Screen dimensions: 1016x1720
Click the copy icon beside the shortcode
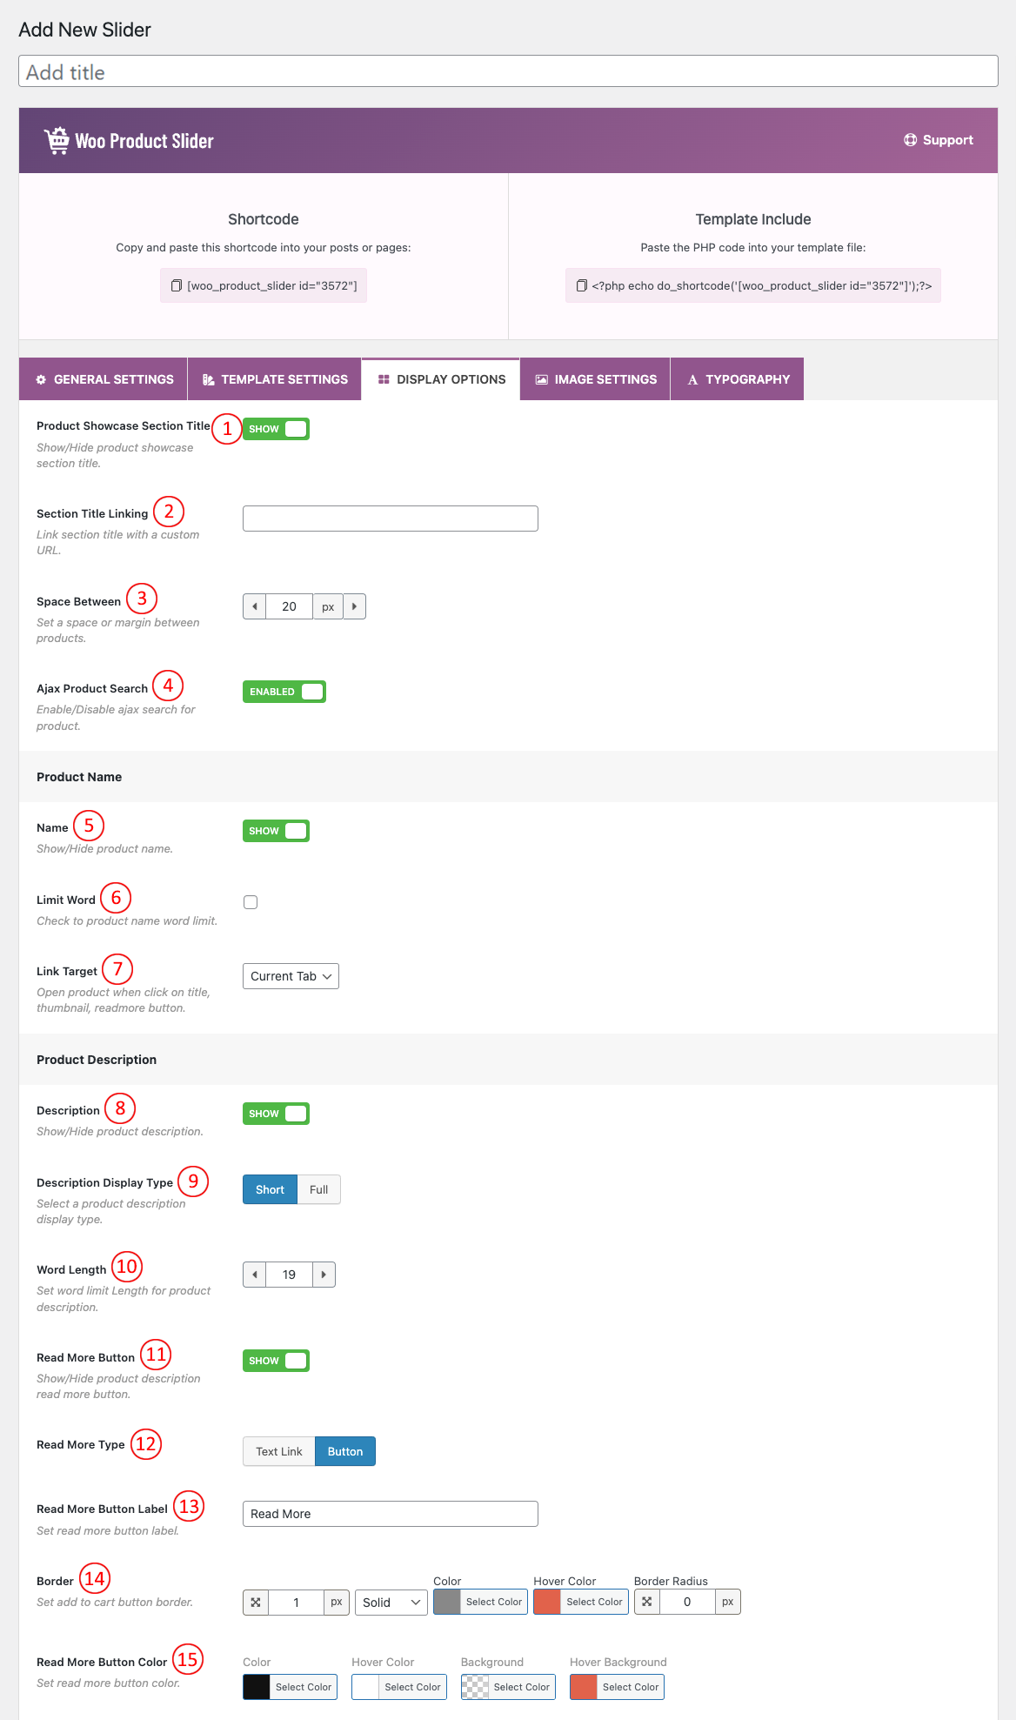[176, 285]
